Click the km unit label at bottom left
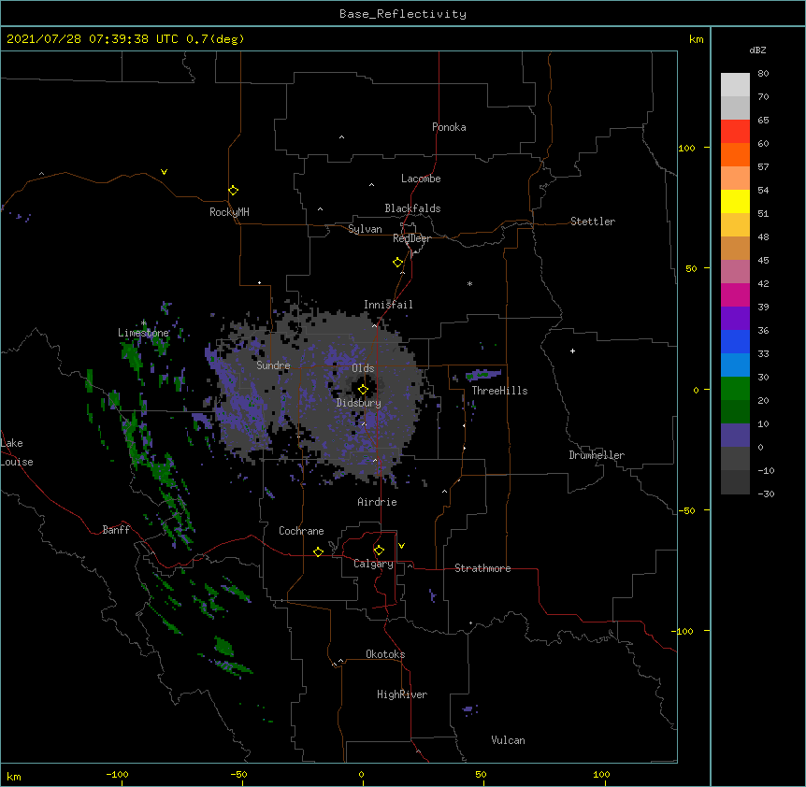806x787 pixels. [14, 777]
